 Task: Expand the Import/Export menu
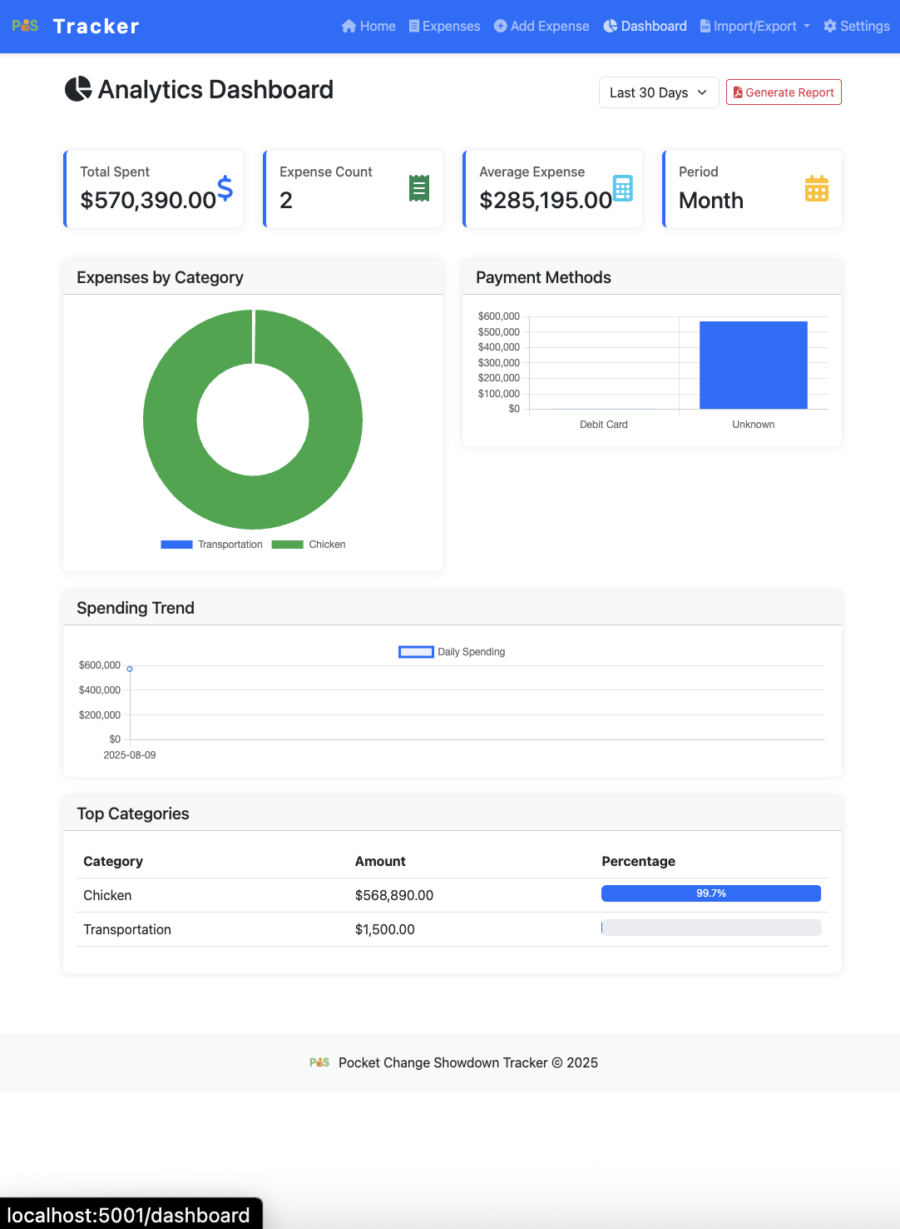754,26
